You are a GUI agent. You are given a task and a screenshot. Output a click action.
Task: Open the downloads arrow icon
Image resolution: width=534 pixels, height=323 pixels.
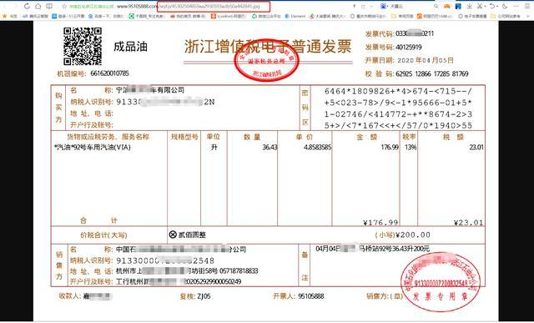click(469, 6)
